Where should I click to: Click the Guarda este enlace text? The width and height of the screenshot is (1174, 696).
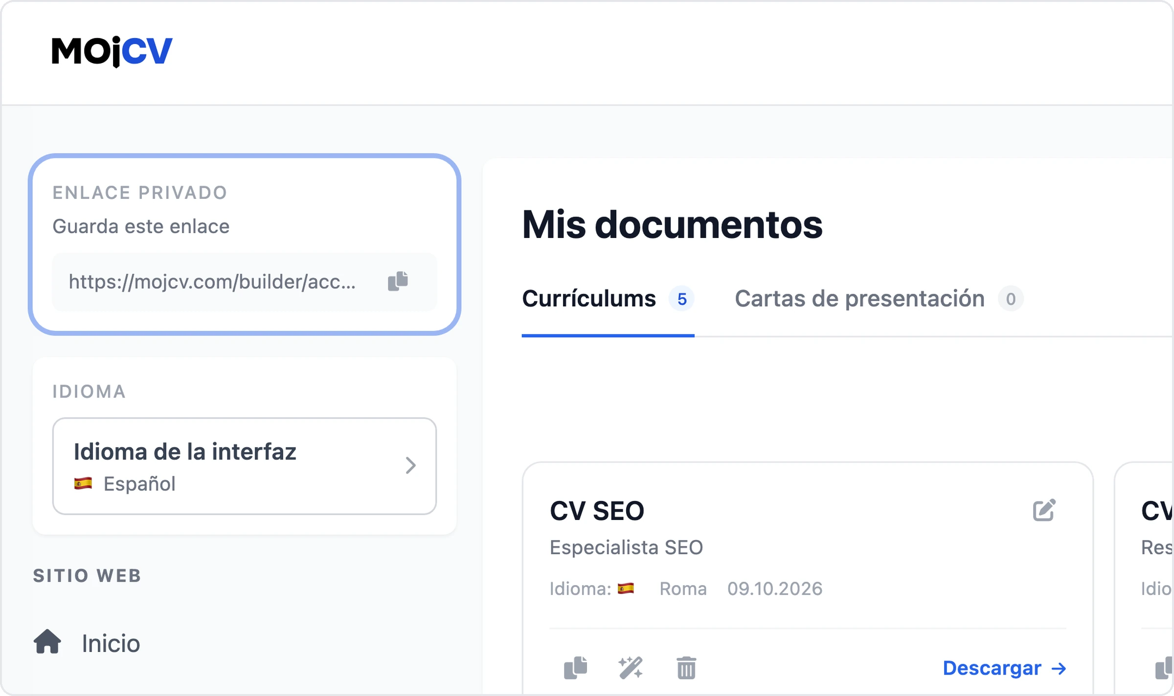[x=141, y=226]
